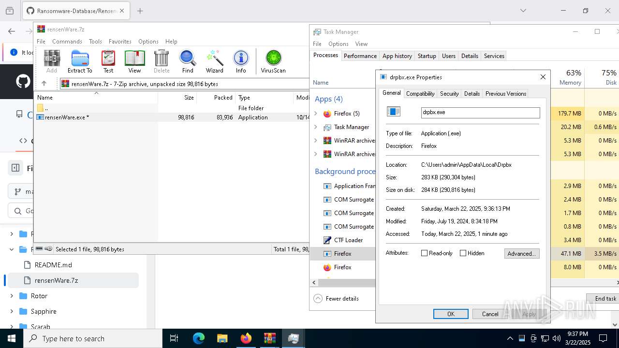Open Task View on the taskbar
Screen dimensions: 619x348
(174, 338)
